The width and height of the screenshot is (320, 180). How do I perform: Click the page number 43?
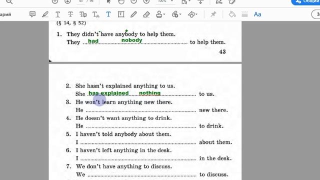point(222,51)
